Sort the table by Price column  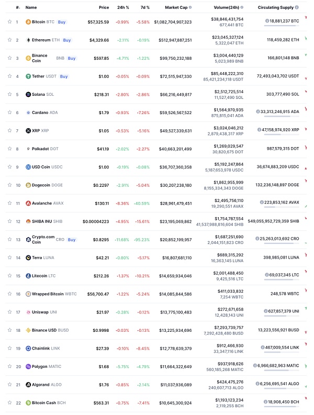pos(104,7)
